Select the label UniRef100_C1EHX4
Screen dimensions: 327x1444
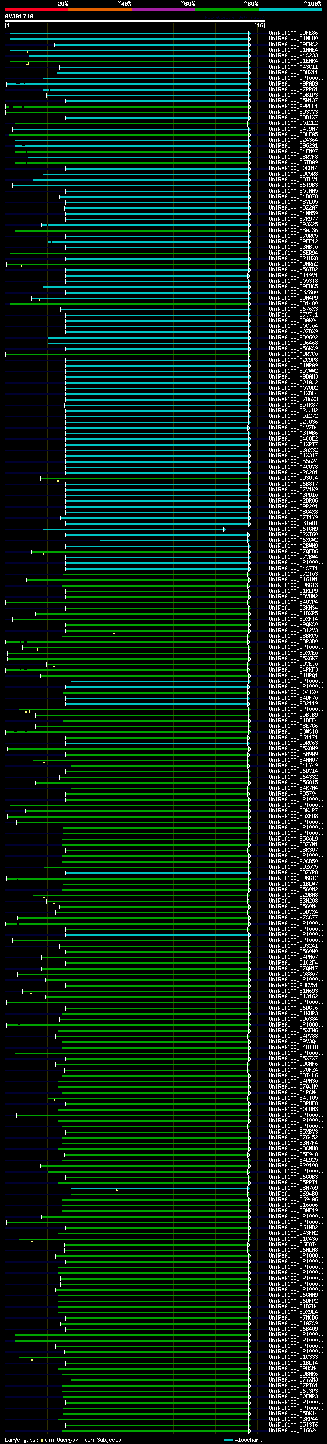(x=293, y=61)
